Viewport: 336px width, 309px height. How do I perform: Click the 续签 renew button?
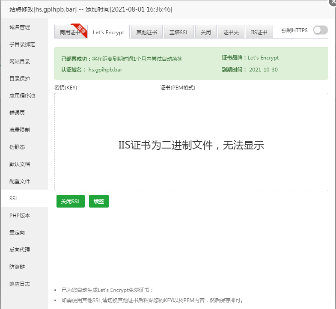point(99,201)
